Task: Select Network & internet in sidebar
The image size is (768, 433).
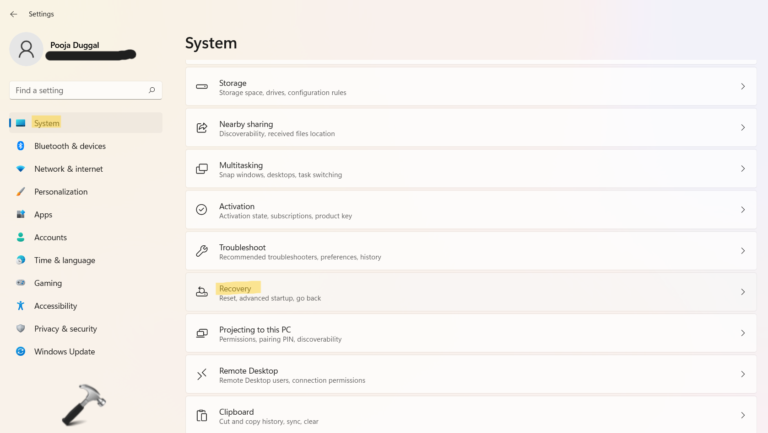Action: pyautogui.click(x=69, y=169)
